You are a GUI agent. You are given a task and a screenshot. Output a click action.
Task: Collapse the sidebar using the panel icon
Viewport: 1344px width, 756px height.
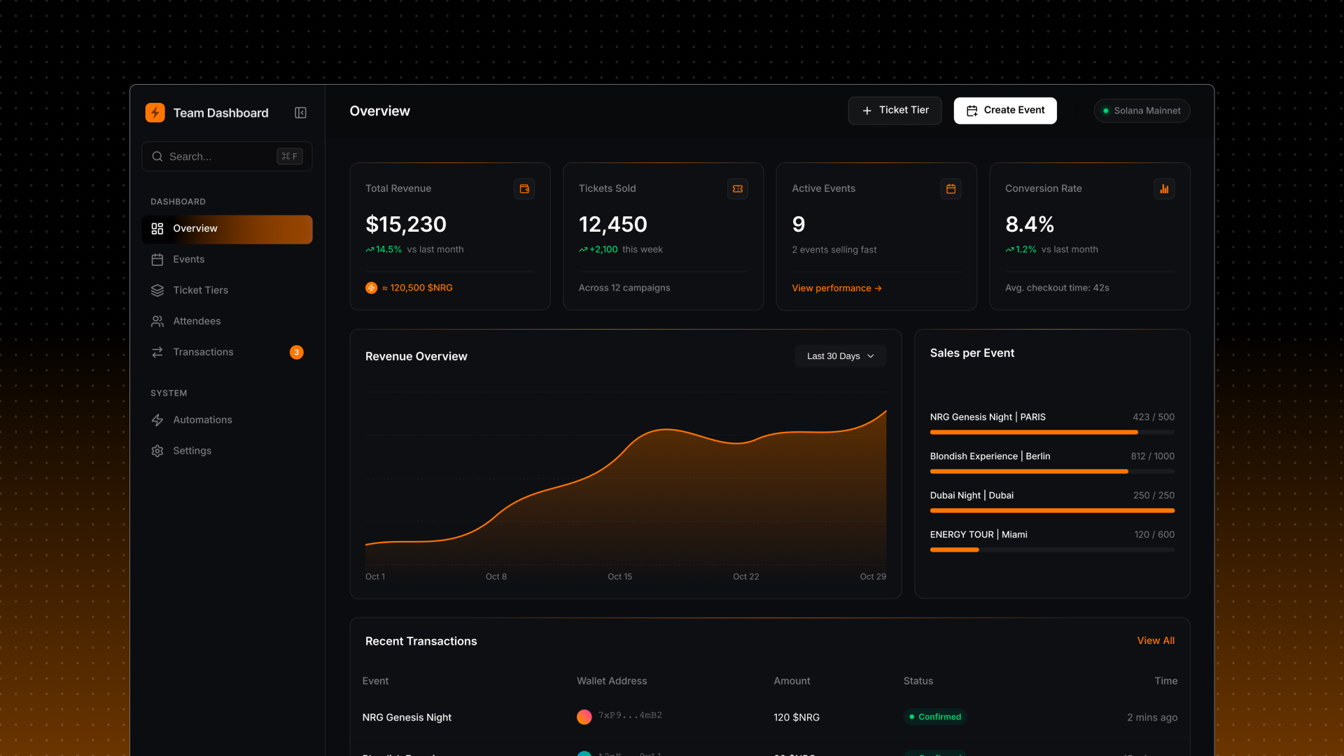pyautogui.click(x=300, y=112)
